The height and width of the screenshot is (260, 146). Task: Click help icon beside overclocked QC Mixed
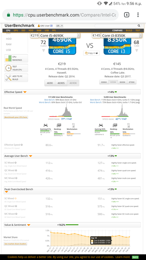(16, 206)
